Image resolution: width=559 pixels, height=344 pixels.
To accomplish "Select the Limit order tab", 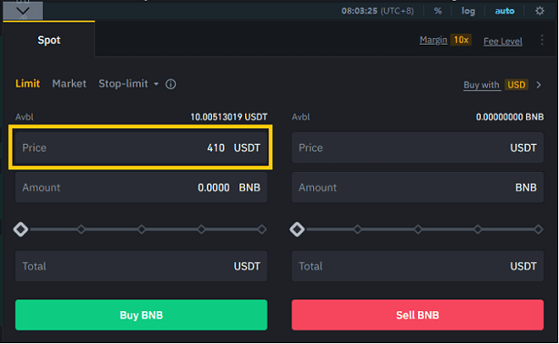I will (x=27, y=84).
